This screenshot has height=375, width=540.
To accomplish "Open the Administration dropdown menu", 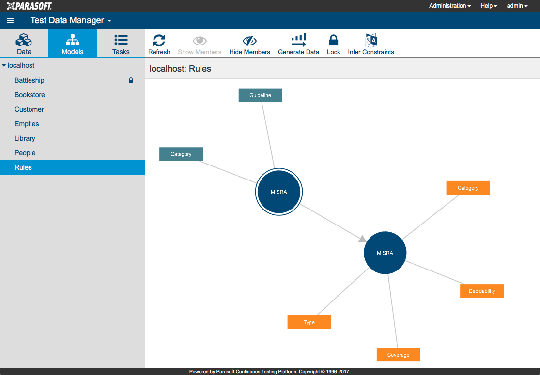I will pyautogui.click(x=450, y=6).
